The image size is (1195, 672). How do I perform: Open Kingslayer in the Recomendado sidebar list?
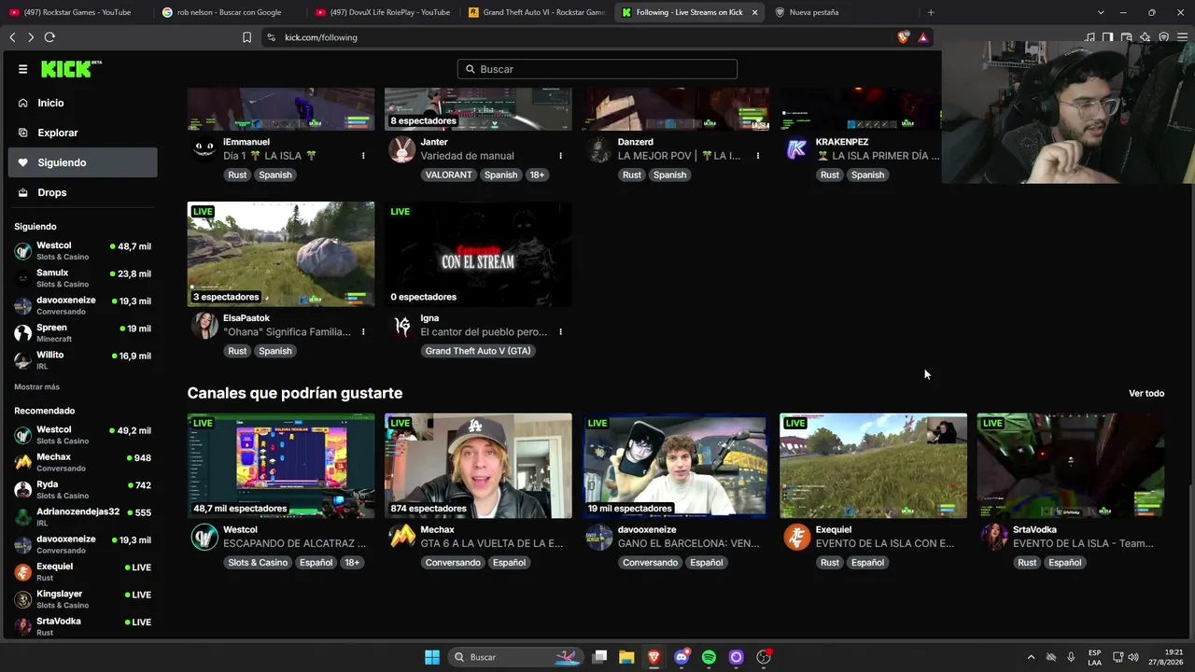[83, 599]
